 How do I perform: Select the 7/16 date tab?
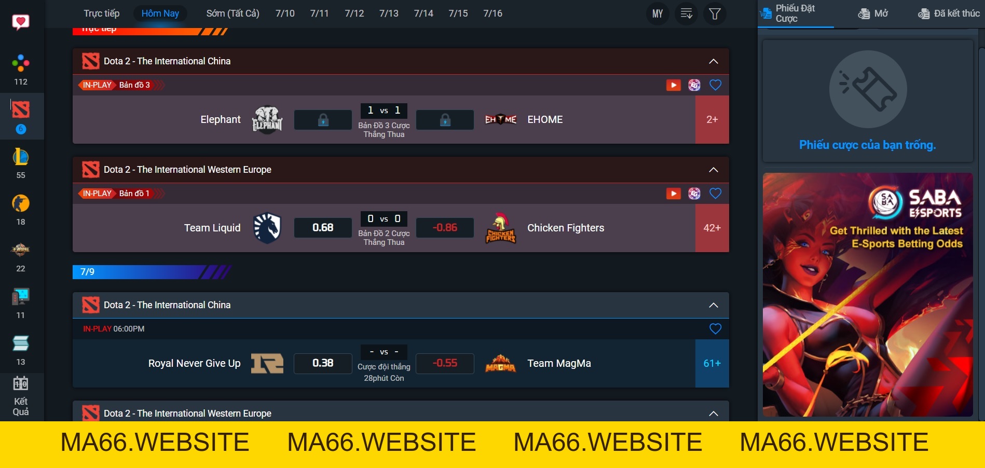(492, 13)
